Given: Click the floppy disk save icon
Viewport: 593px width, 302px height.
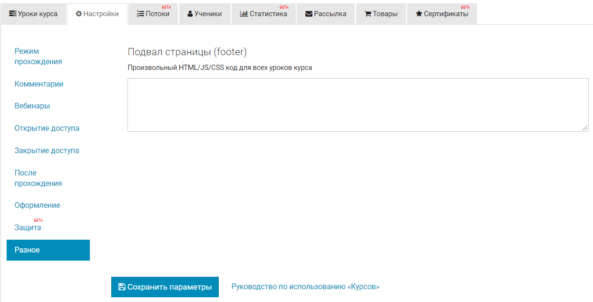Looking at the screenshot, I should click(122, 287).
